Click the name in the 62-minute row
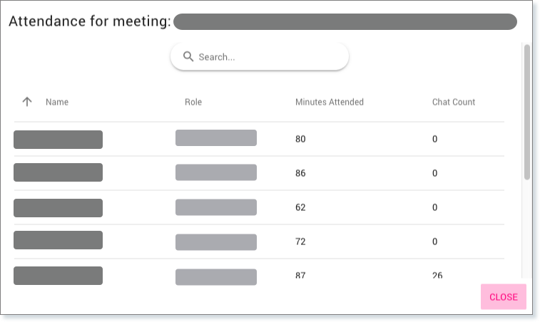This screenshot has width=540, height=322. coord(58,208)
